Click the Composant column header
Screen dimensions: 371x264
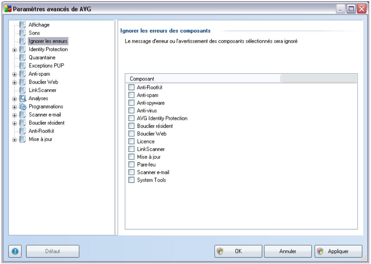[203, 79]
